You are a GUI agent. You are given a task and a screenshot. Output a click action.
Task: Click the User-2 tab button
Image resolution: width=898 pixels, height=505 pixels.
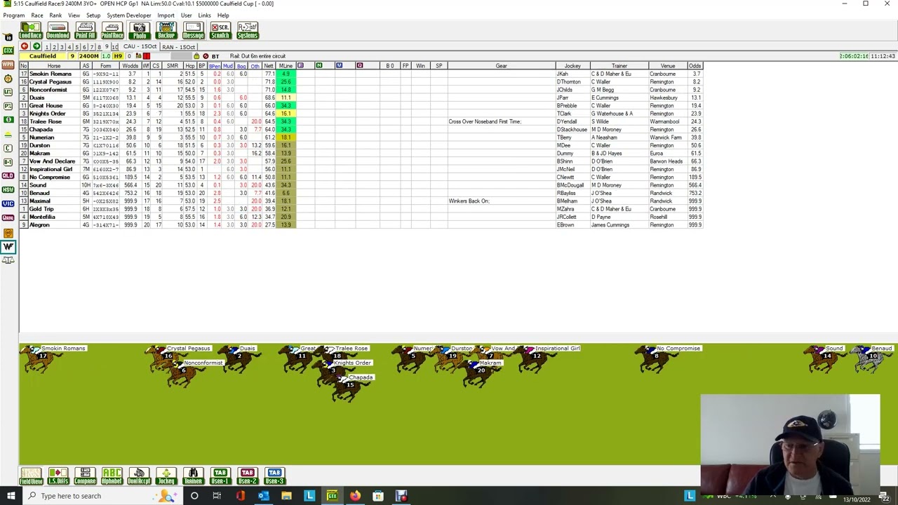[x=247, y=476]
